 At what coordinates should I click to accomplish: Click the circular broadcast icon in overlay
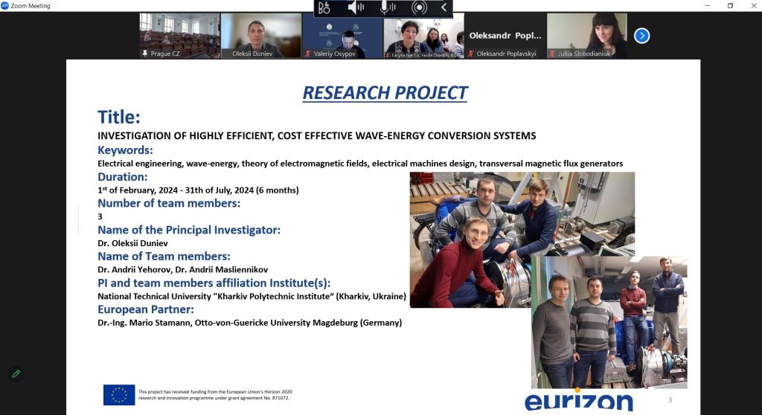coord(420,7)
